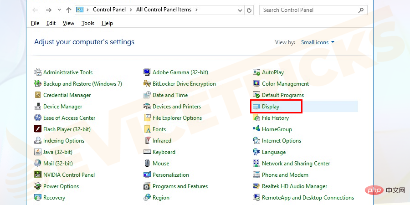Click the Date and Time icon
This screenshot has width=410, height=205.
[x=147, y=95]
